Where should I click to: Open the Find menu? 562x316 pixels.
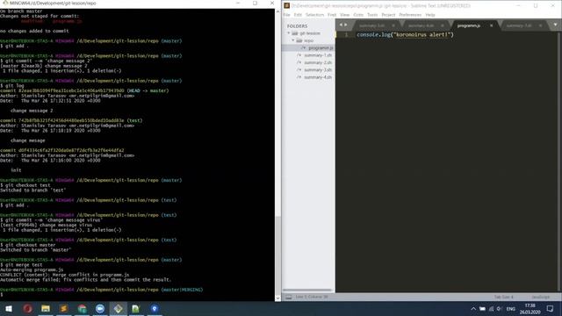pos(332,15)
